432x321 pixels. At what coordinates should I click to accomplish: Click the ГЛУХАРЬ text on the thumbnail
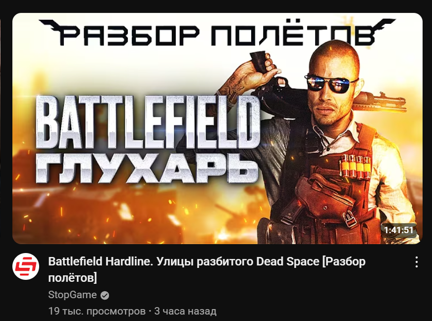pos(147,168)
